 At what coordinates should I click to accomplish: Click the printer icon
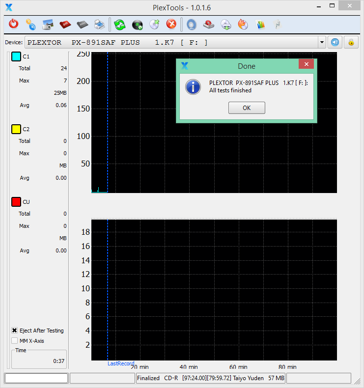[x=100, y=25]
